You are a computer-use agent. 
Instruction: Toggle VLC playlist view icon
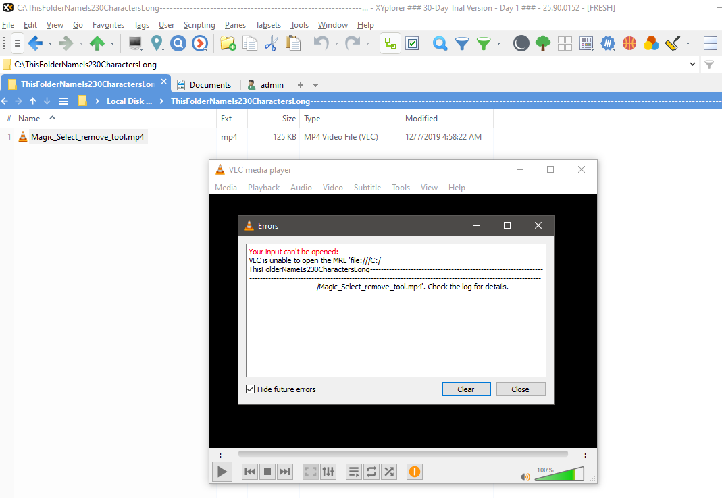(353, 472)
